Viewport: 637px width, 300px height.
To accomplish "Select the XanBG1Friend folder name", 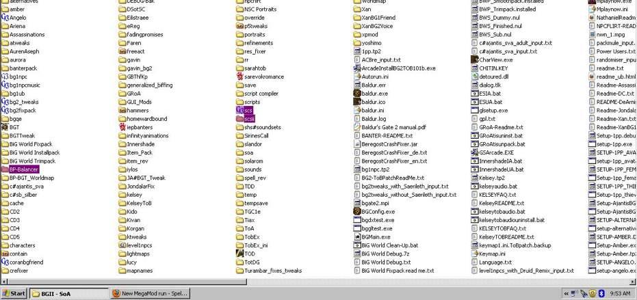I will click(x=378, y=18).
